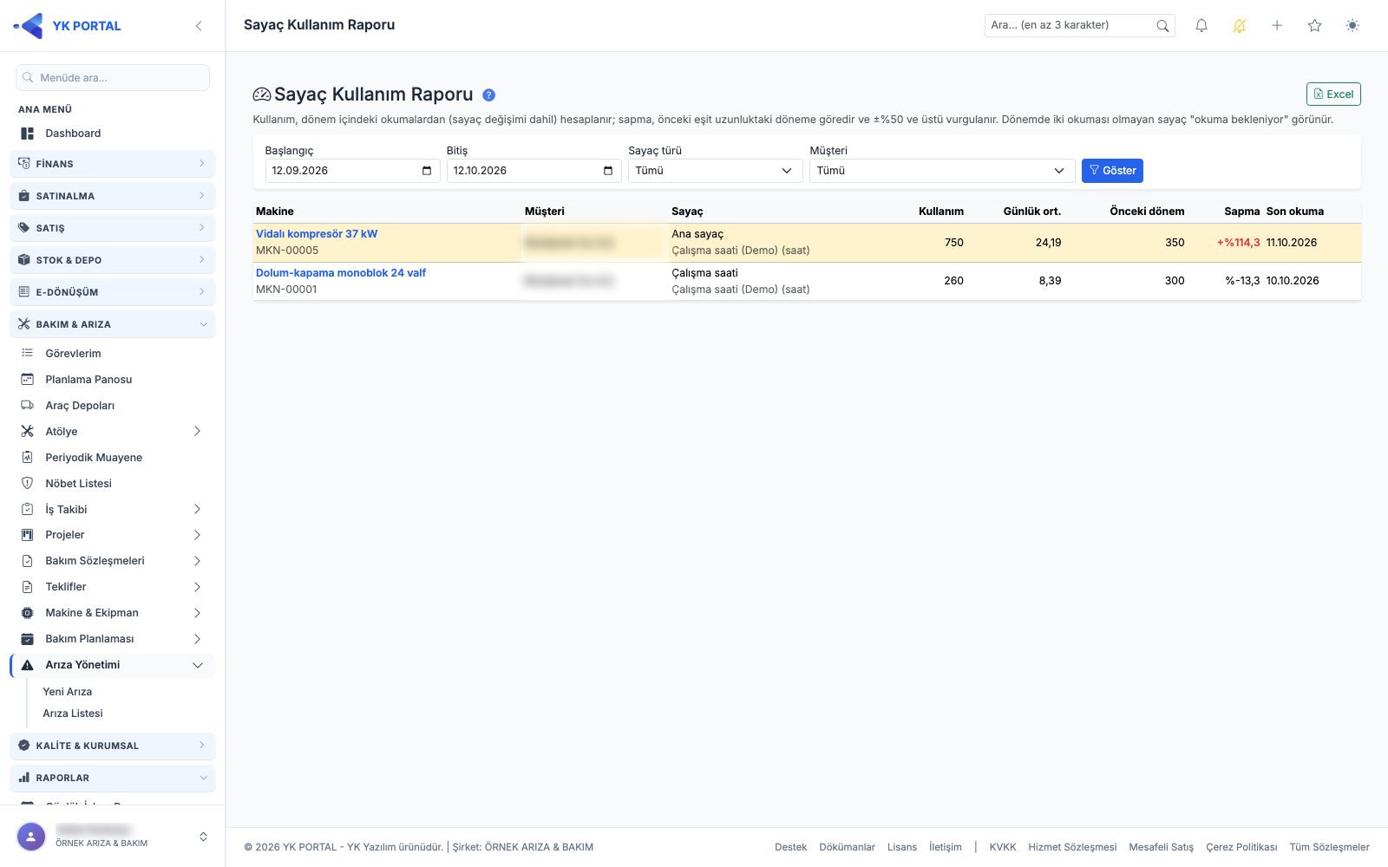The width and height of the screenshot is (1388, 867).
Task: Open favorites star icon
Action: [x=1314, y=26]
